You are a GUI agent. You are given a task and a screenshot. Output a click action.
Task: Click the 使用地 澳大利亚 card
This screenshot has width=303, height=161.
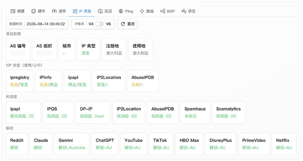coord(141,50)
